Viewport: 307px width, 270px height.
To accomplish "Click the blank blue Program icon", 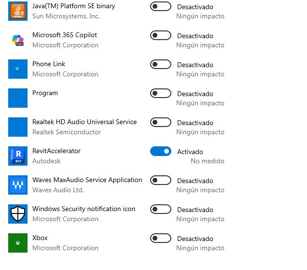I will pyautogui.click(x=18, y=98).
